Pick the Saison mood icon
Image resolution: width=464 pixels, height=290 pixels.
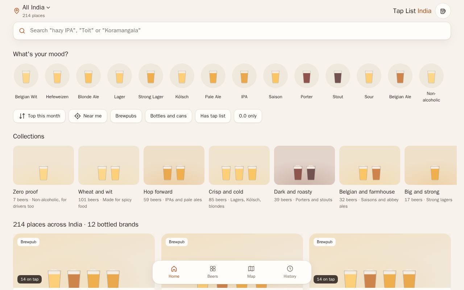275,76
